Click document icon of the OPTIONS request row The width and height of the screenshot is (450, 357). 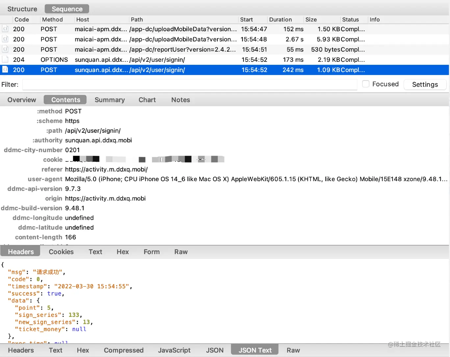point(5,59)
